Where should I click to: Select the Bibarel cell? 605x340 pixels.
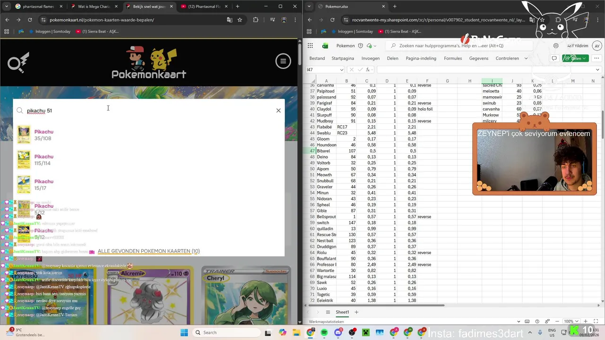(x=326, y=151)
